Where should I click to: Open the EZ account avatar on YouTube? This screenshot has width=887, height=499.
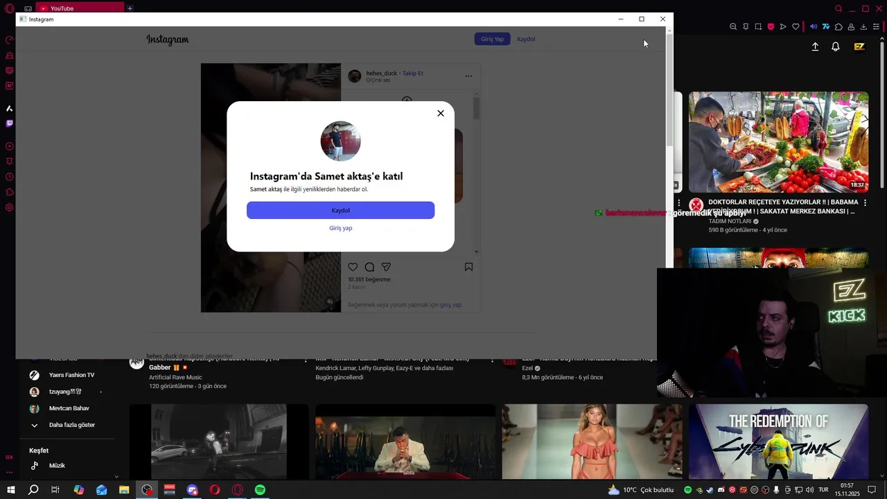pos(859,46)
